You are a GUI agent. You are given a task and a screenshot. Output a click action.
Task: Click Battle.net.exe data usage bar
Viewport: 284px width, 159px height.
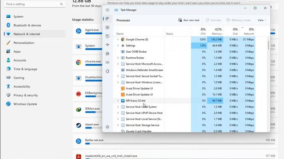(180, 144)
